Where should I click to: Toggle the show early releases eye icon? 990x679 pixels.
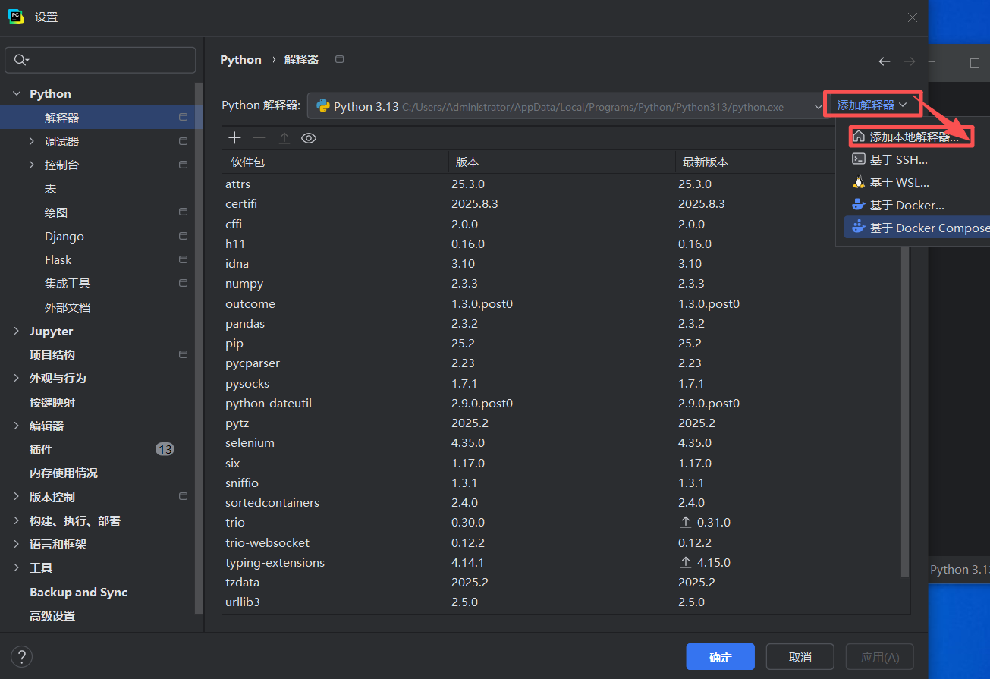pyautogui.click(x=309, y=137)
